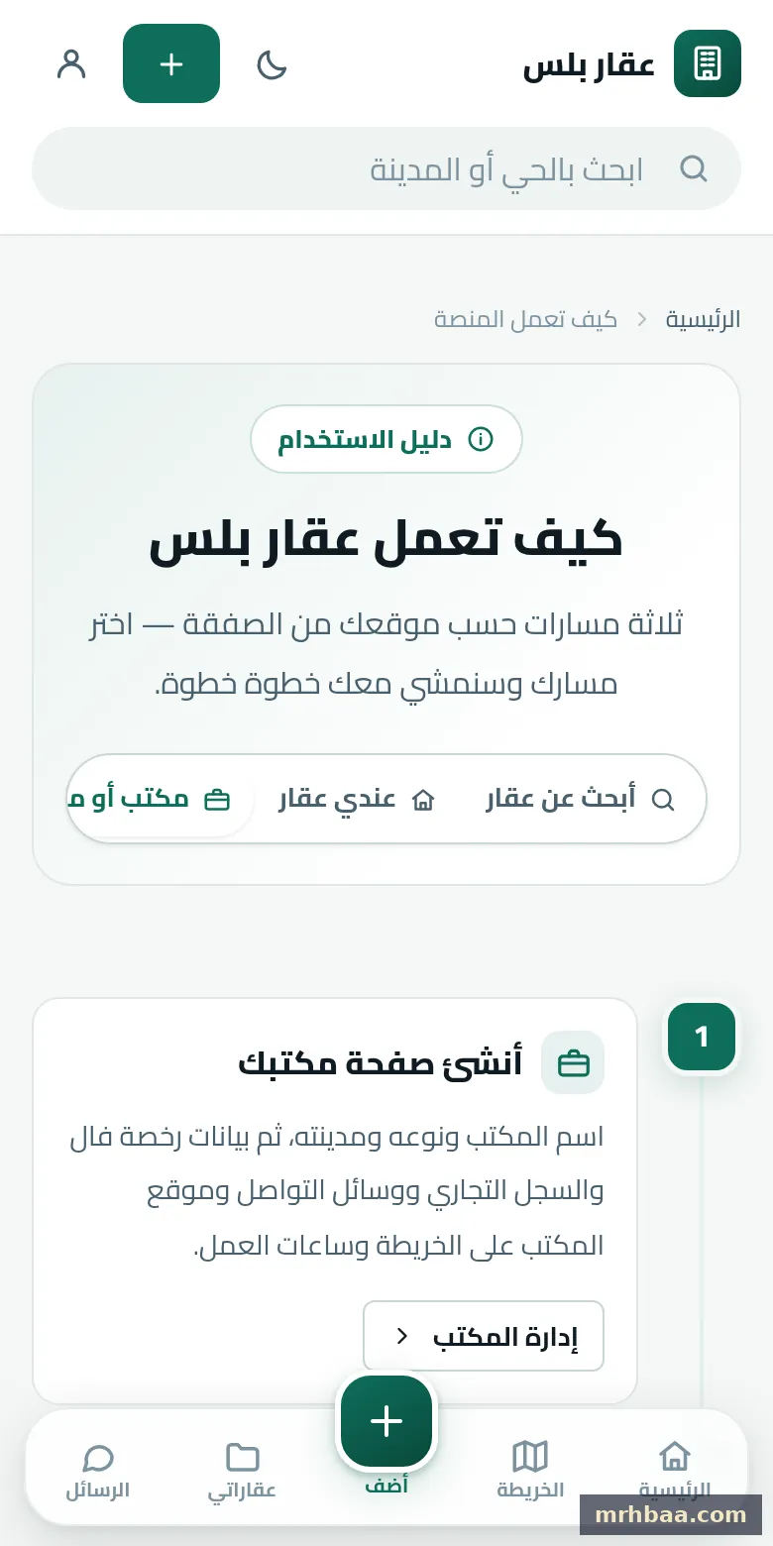Go to الرئيسية breadcrumb link
This screenshot has height=1546, width=773.
pos(703,319)
